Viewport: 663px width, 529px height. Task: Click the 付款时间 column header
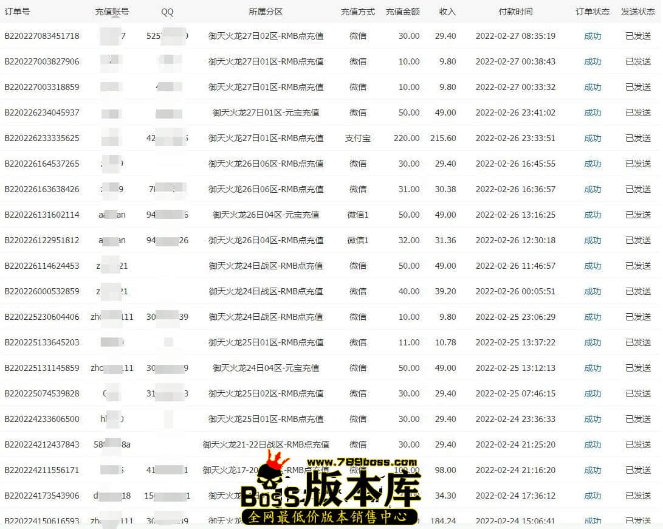pos(515,12)
